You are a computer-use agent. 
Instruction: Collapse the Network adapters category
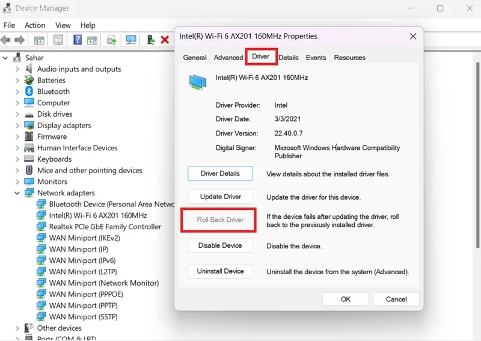tap(17, 193)
